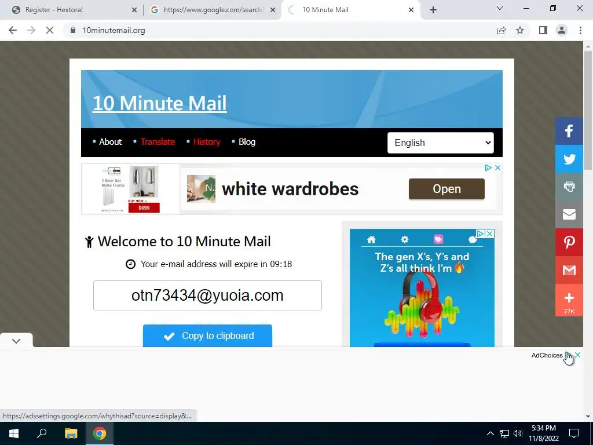Stop page loading with X button
593x445 pixels.
pyautogui.click(x=50, y=30)
